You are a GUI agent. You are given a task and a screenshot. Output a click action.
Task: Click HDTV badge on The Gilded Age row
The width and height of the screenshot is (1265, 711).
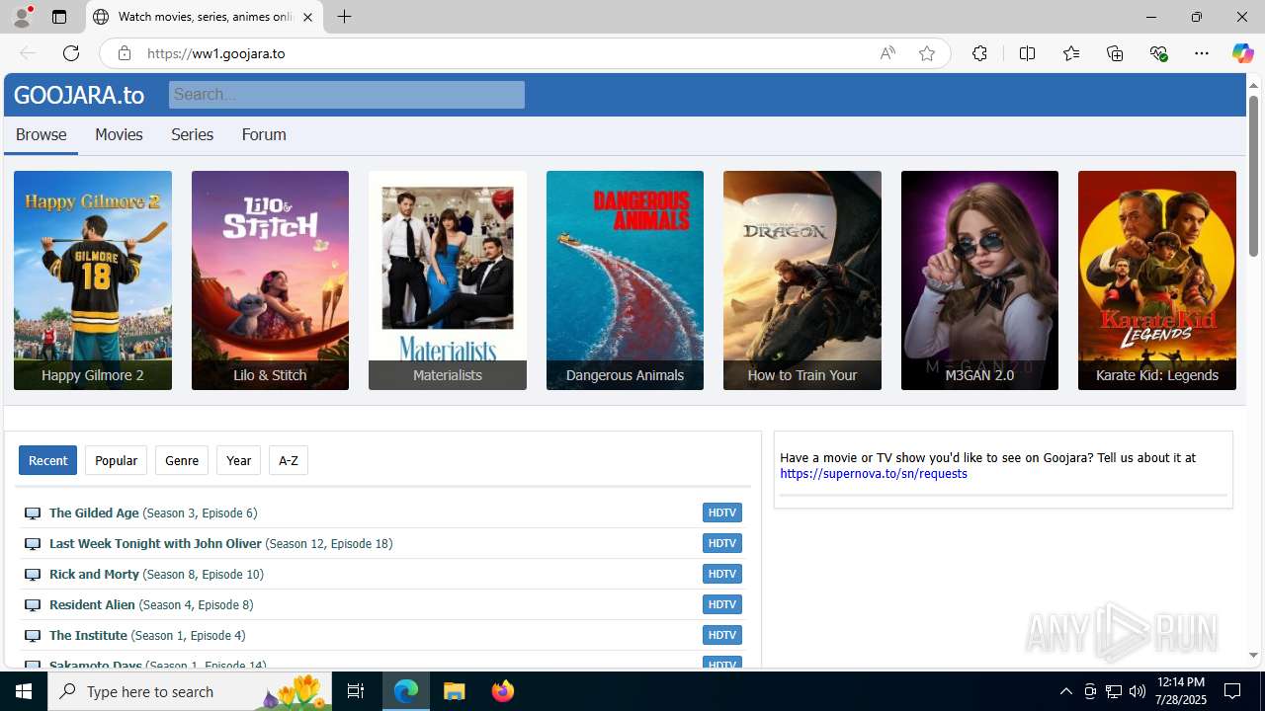(722, 513)
